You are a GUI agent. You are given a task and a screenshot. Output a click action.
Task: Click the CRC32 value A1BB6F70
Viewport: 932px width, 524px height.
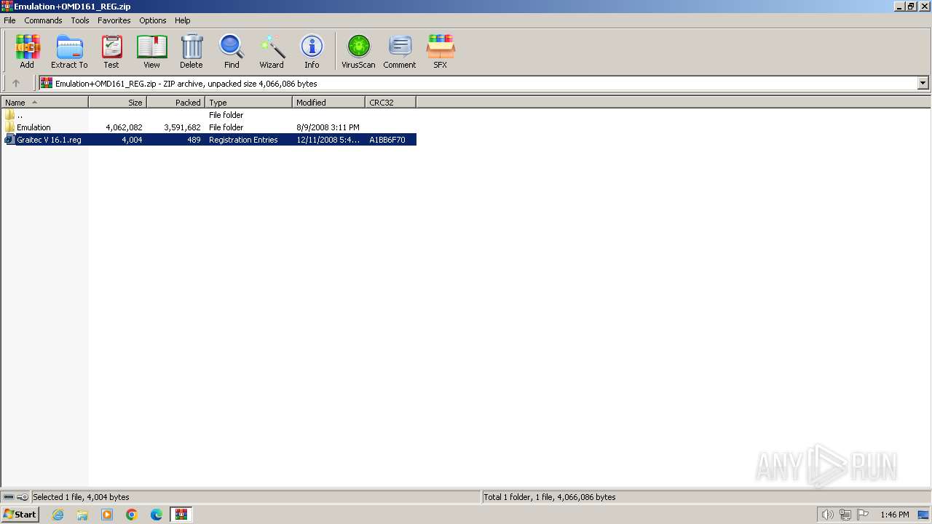pos(387,140)
